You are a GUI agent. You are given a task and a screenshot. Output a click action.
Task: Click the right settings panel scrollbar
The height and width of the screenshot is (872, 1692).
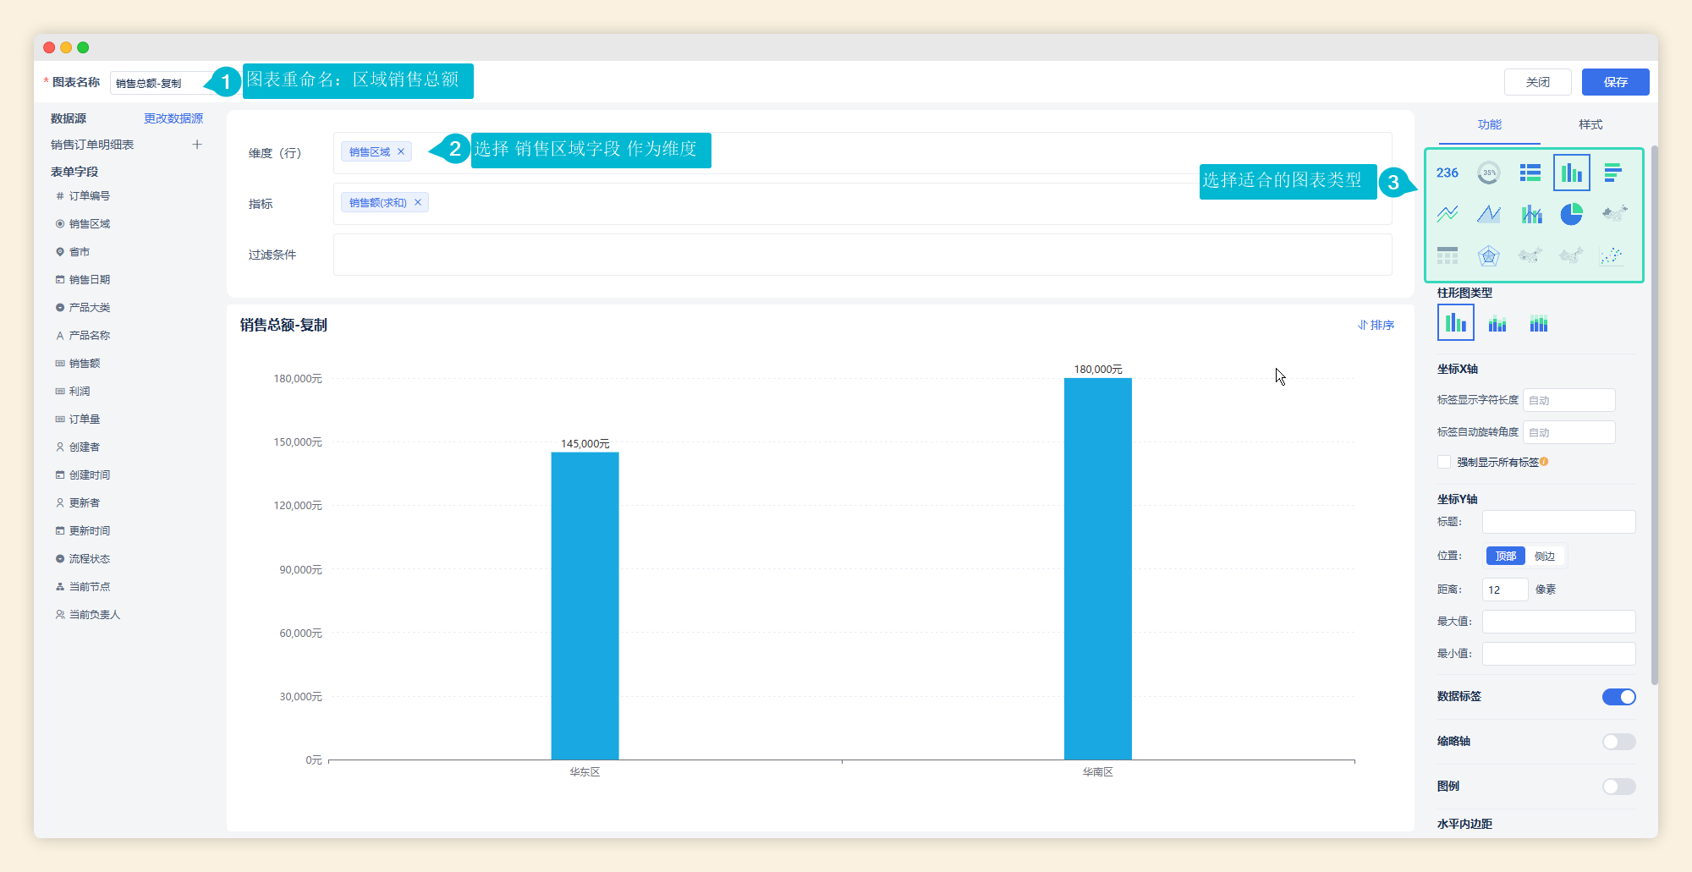pos(1654,414)
